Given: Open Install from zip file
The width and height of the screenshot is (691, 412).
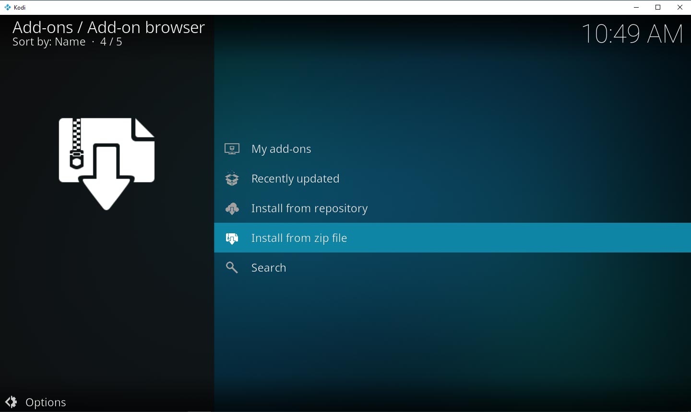Looking at the screenshot, I should (x=299, y=238).
